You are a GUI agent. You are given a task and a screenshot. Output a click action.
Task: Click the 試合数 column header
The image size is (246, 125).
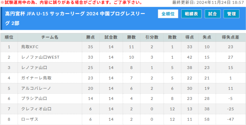coord(111,37)
